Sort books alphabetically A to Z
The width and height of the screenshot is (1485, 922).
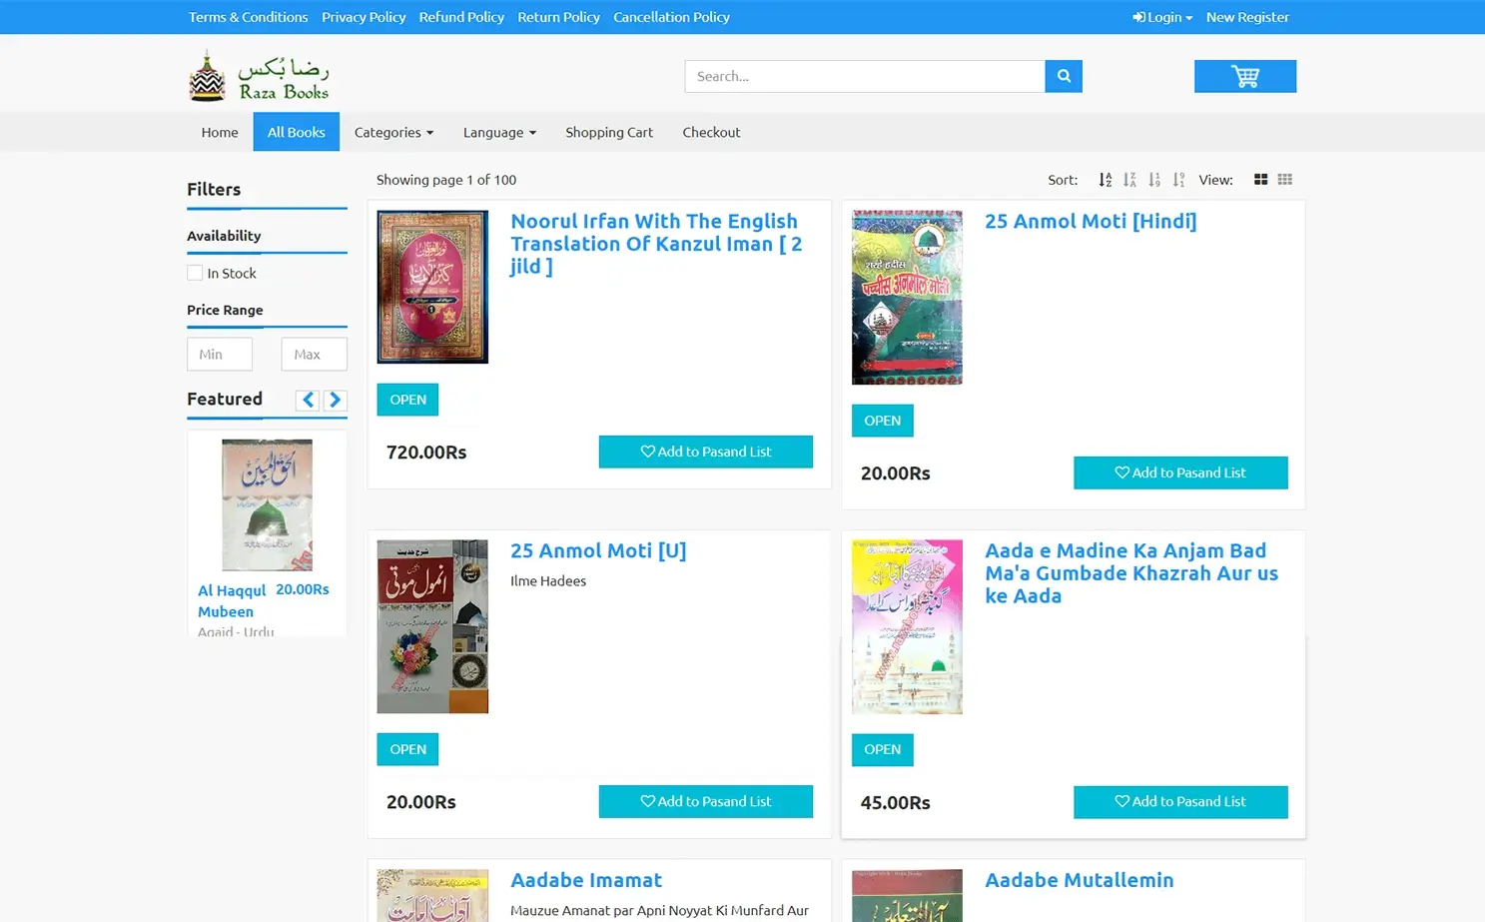coord(1105,180)
